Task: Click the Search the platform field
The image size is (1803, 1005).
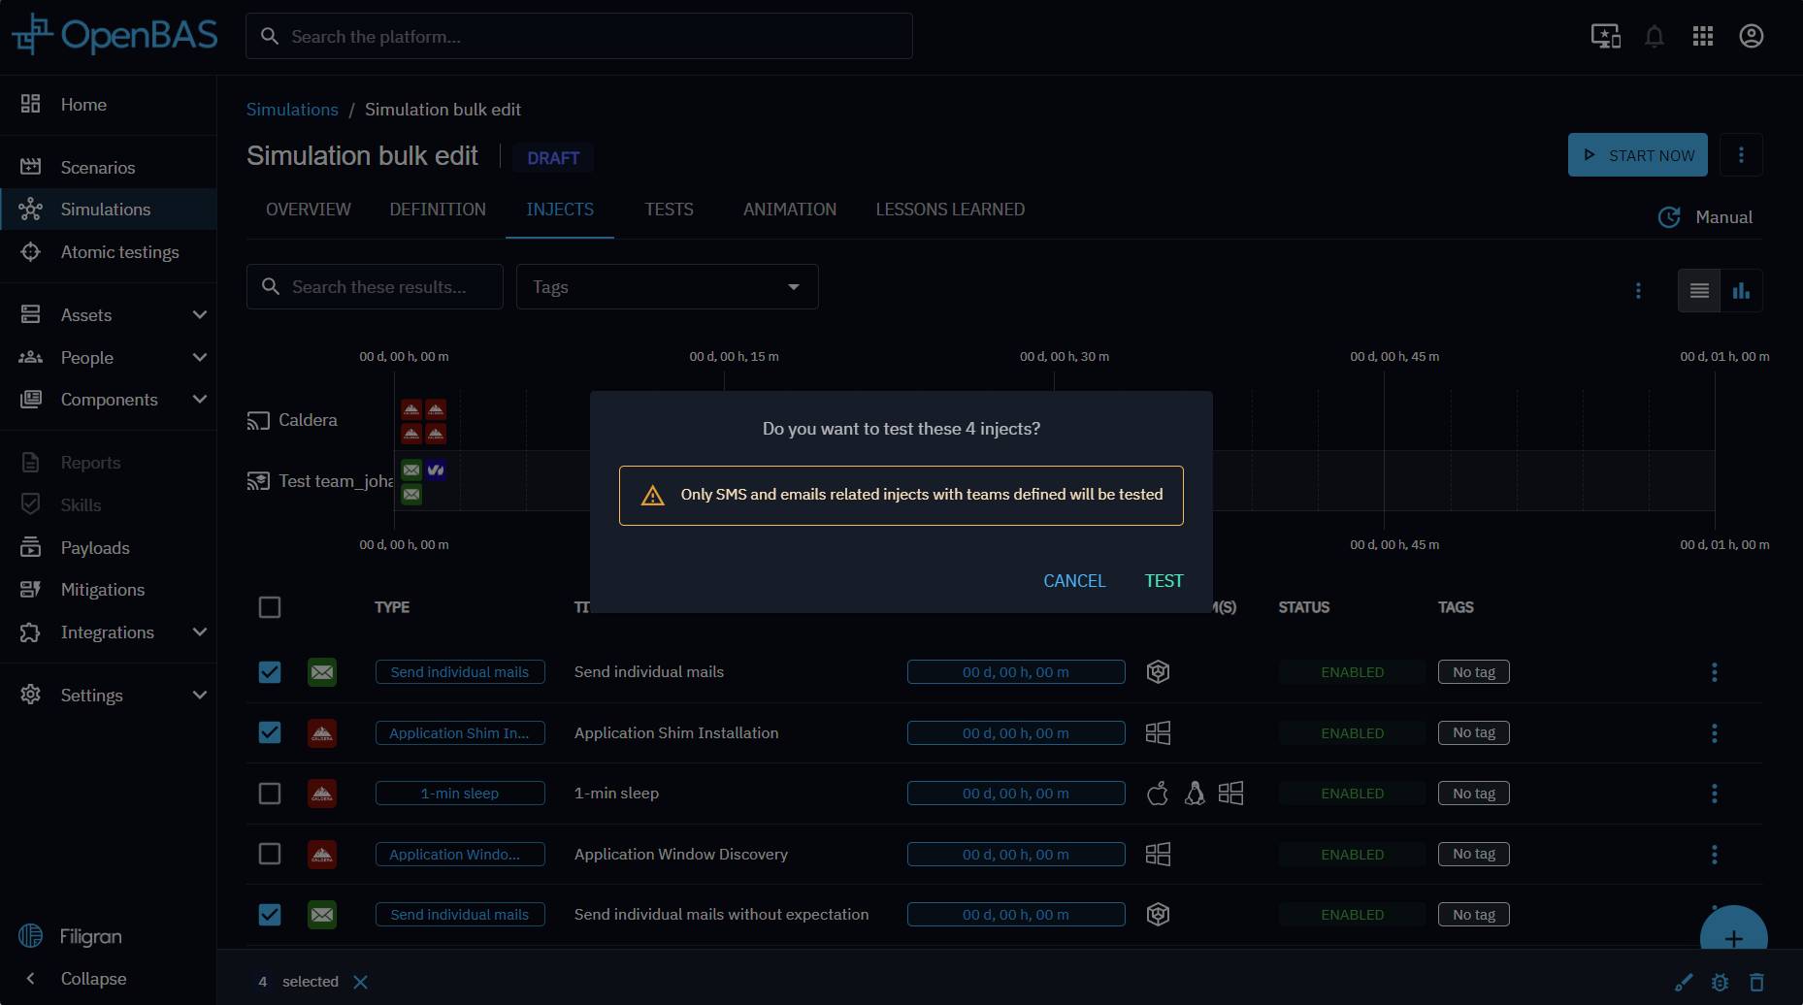Action: click(x=578, y=37)
